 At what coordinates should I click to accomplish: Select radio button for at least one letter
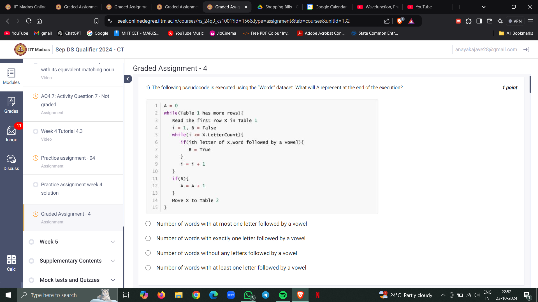coord(149,268)
